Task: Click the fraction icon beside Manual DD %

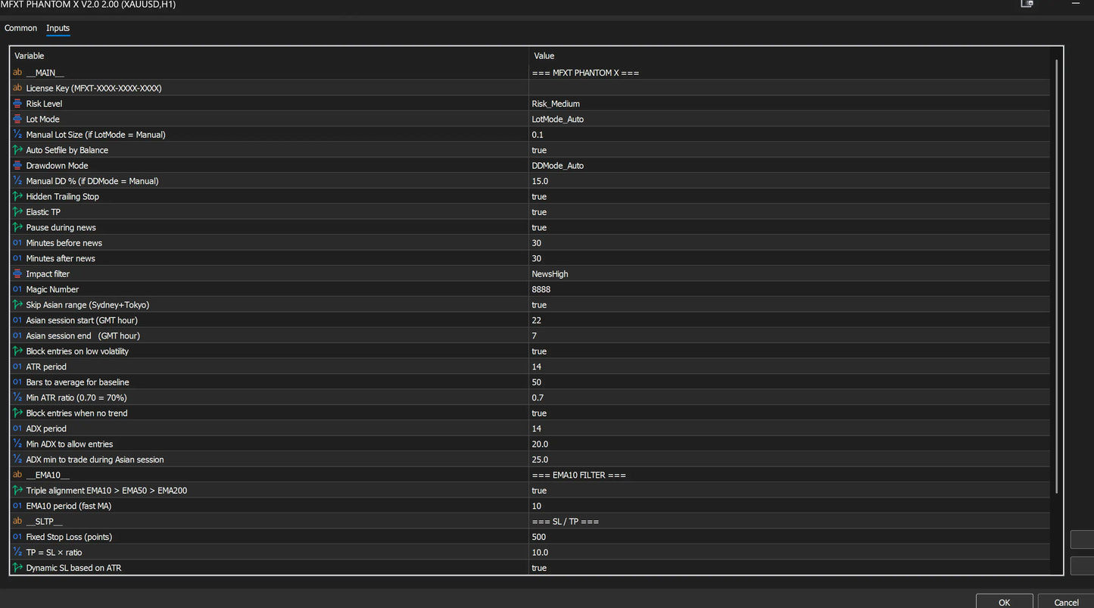Action: click(x=17, y=181)
